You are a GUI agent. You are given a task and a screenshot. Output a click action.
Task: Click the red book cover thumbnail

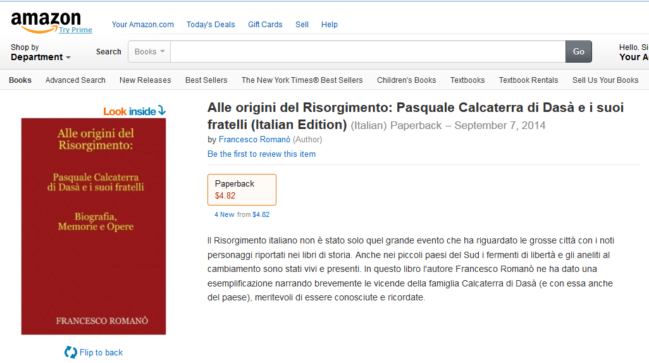click(94, 226)
